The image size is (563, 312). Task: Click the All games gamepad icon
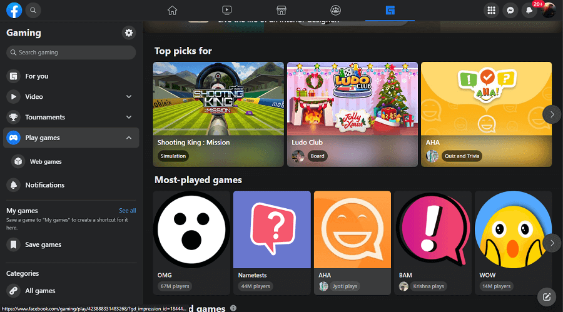[x=13, y=291]
